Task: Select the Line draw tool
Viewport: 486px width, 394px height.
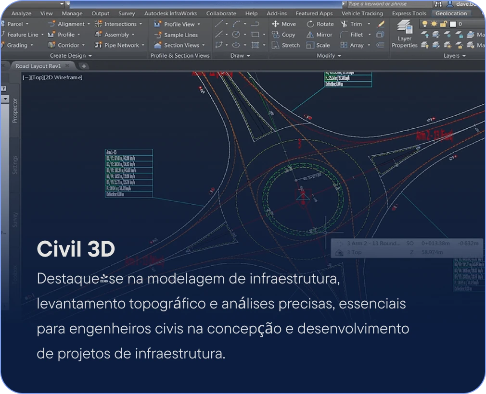Action: [x=219, y=24]
